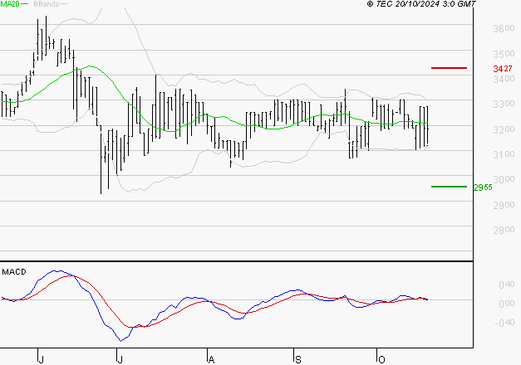Screen dimensions: 521x365
Task: Click the O month marker
Action: click(381, 359)
